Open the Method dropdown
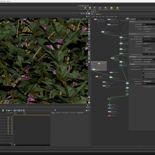Viewport: 155px width, 155px height. tap(149, 29)
